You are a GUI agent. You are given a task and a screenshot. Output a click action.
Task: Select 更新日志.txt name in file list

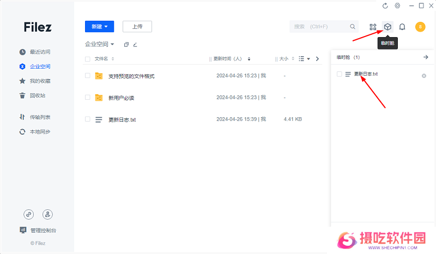[x=122, y=119]
